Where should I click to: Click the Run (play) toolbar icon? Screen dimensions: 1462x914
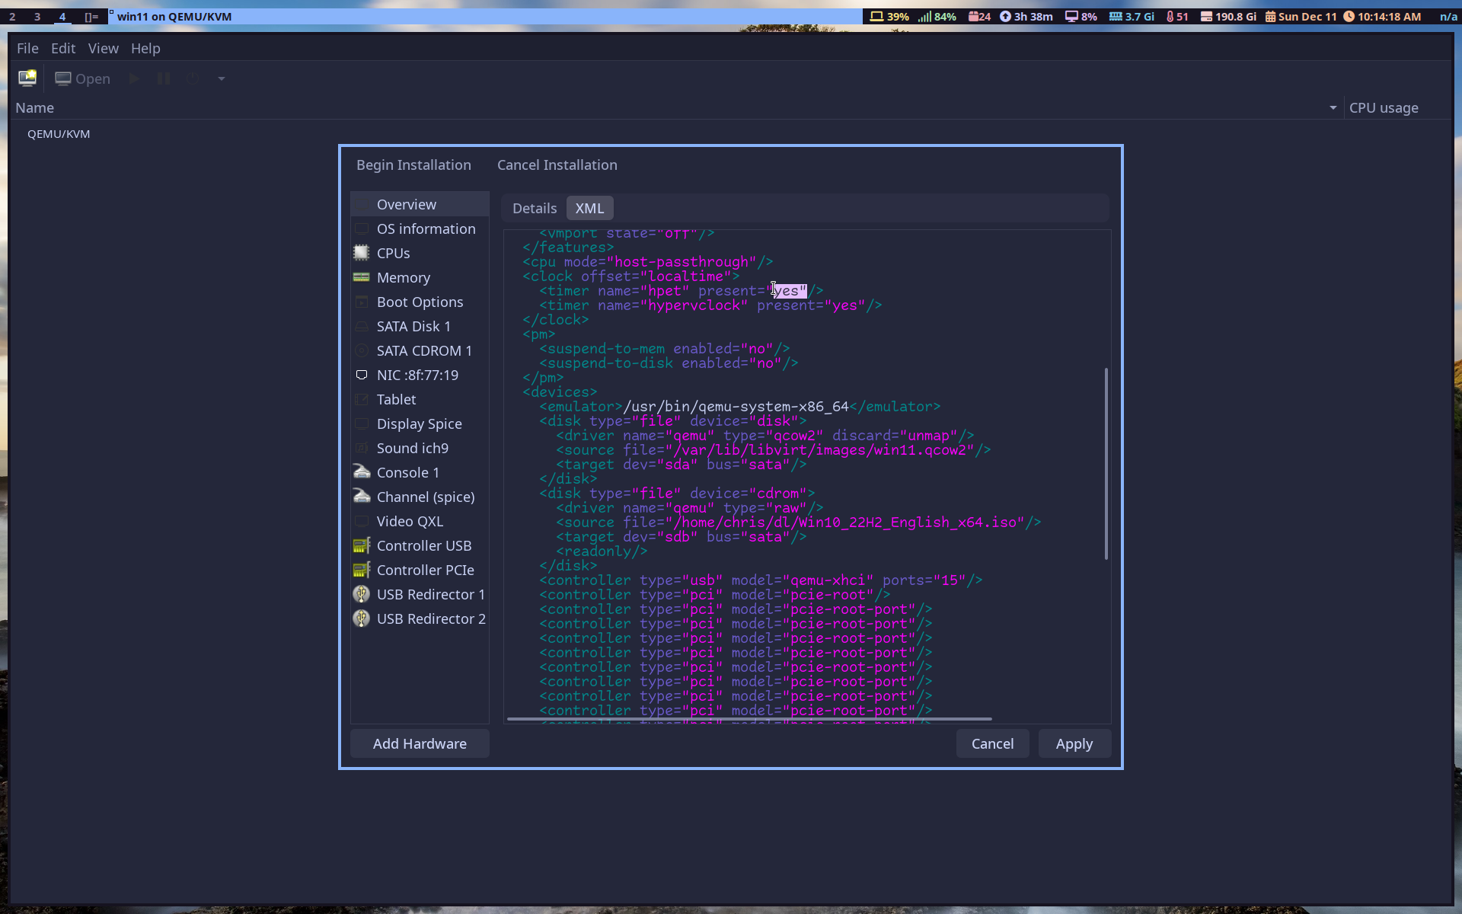pos(134,78)
